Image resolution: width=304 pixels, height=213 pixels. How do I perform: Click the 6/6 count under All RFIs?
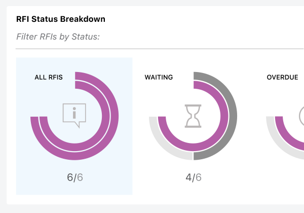(x=75, y=177)
